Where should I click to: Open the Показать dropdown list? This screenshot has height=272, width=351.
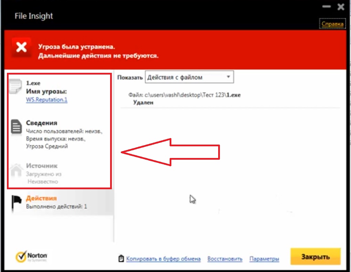189,77
